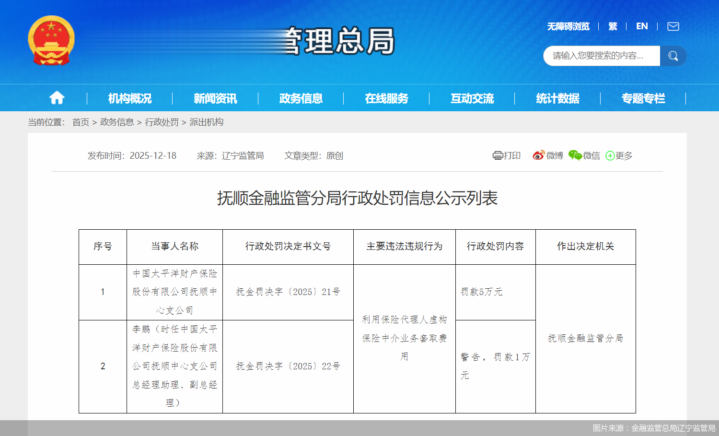
Task: Click the row number 1 cell
Action: (x=103, y=292)
